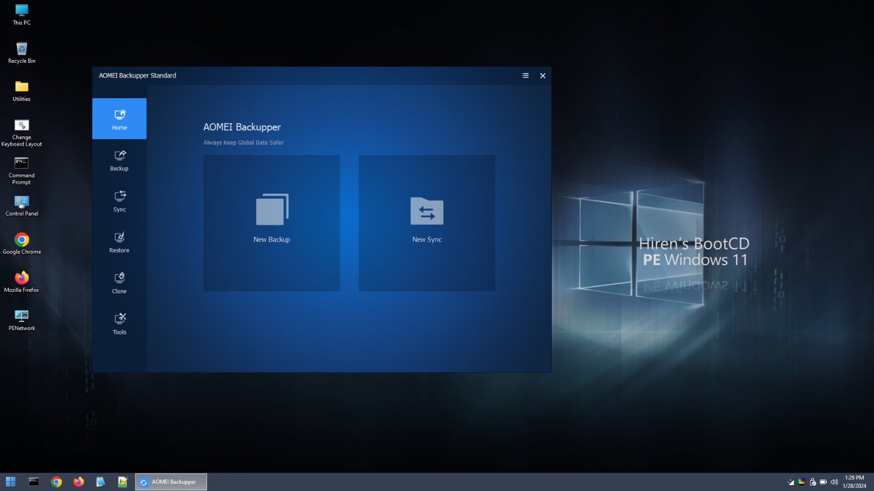Open the AOMEI Backupper hamburger menu
The height and width of the screenshot is (491, 874).
[x=525, y=76]
